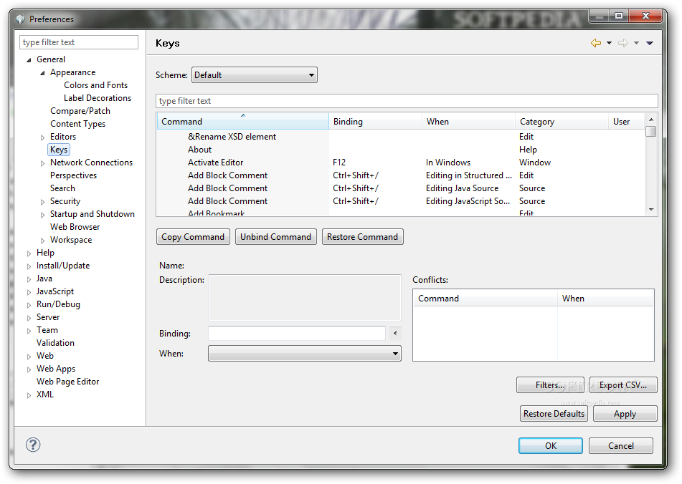Viewport: 682px width, 484px height.
Task: Collapse the Appearance tree node
Action: tap(42, 73)
